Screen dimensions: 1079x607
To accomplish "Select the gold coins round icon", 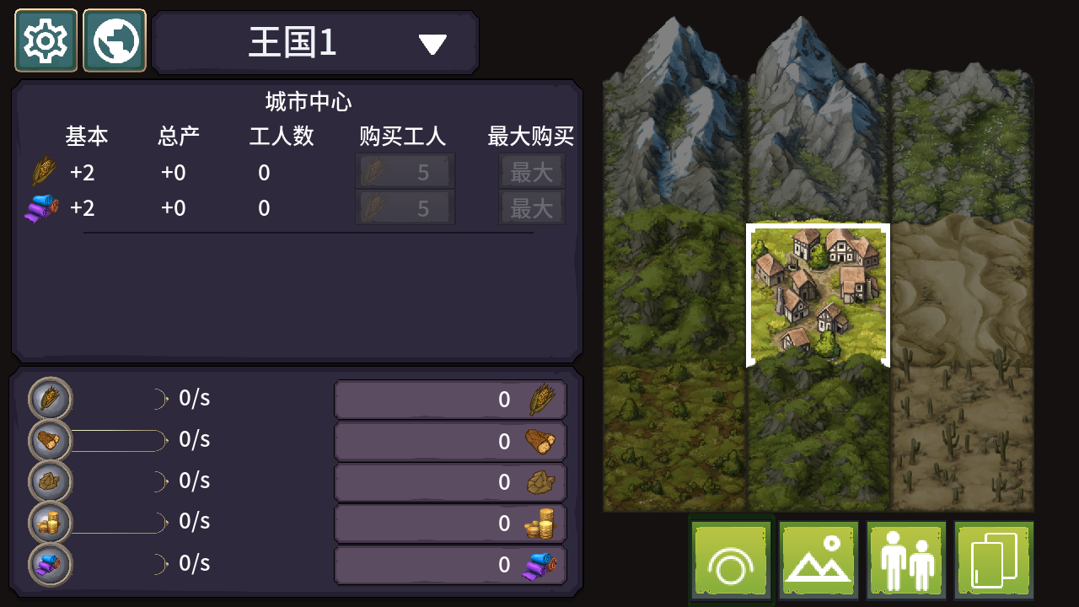I will pos(51,523).
